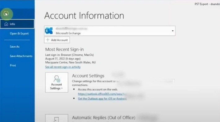
Task: Choose Save Attachments in the sidebar
Action: coord(21,56)
